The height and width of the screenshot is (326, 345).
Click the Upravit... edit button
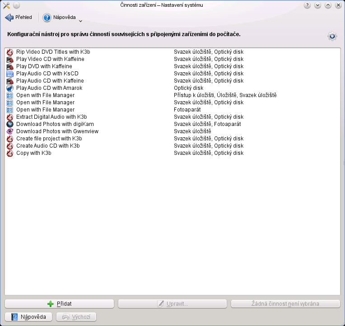pos(172,304)
